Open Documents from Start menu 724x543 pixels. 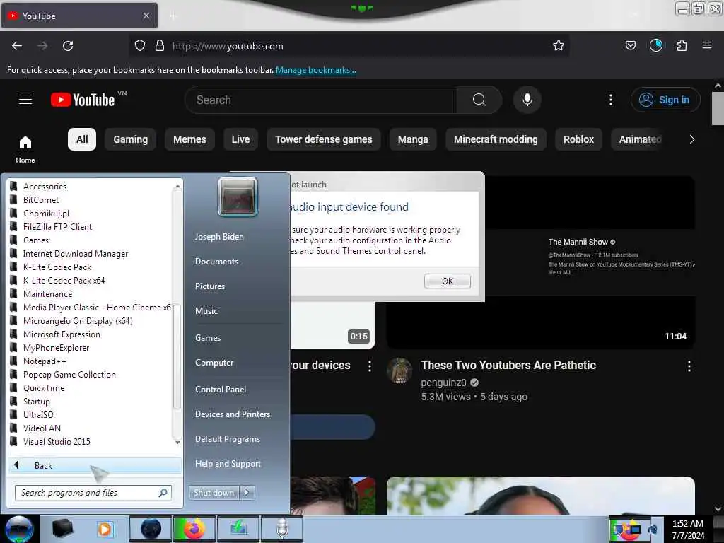coord(216,262)
